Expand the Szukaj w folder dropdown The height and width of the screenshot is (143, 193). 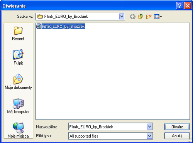(122, 17)
